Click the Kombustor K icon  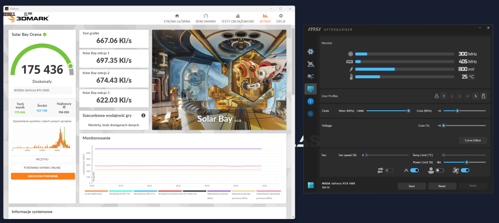[310, 114]
